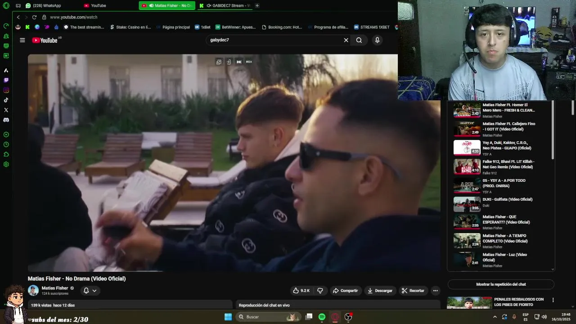Open the Opera GX main menu
This screenshot has height=324, width=576.
pyautogui.click(x=6, y=5)
